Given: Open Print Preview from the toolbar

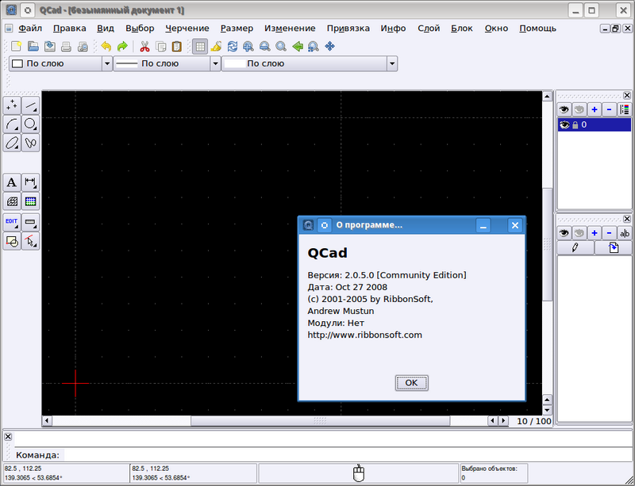Looking at the screenshot, I should 83,47.
